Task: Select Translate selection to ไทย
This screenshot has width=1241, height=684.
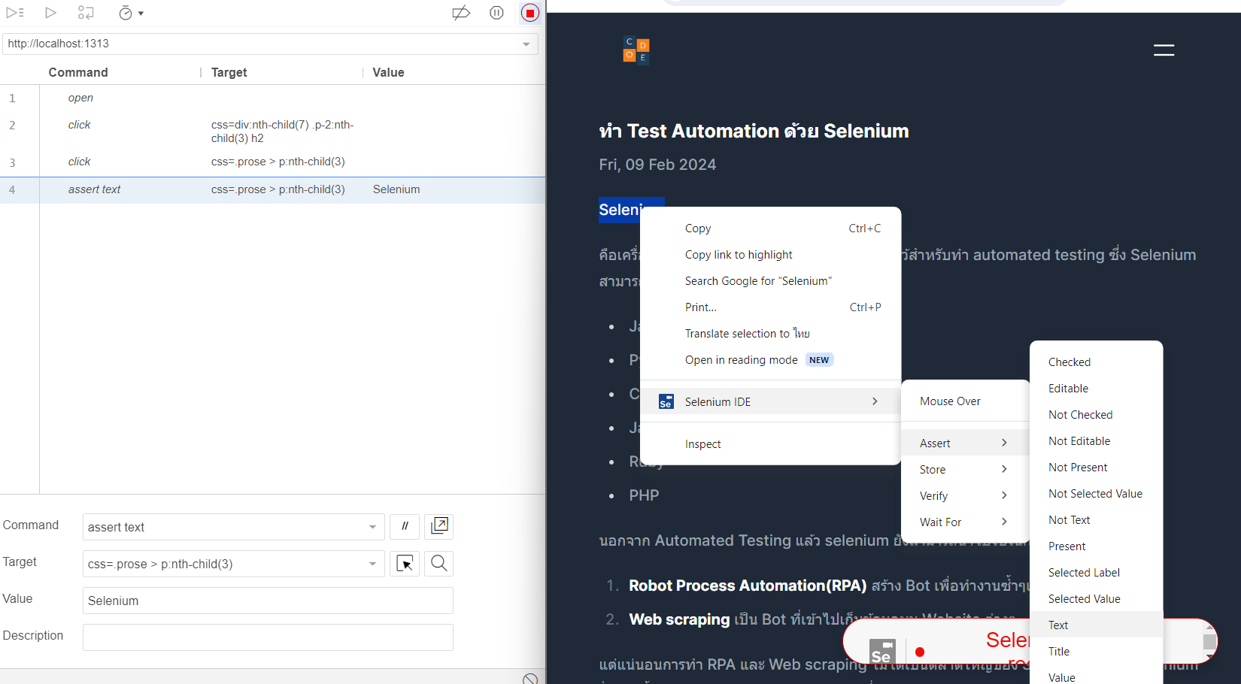Action: (770, 334)
